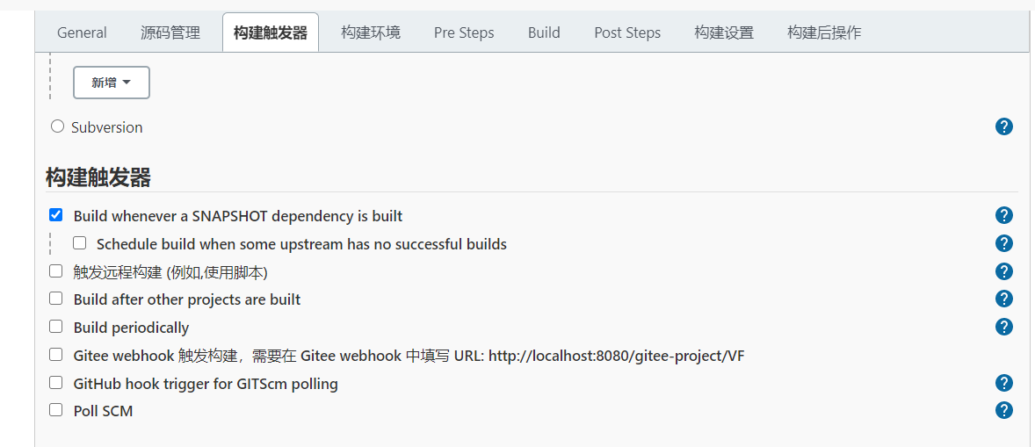
Task: Open help for Subversion option
Action: coord(1004,126)
